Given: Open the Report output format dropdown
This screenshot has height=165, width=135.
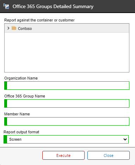Looking at the screenshot, I should 66,139.
